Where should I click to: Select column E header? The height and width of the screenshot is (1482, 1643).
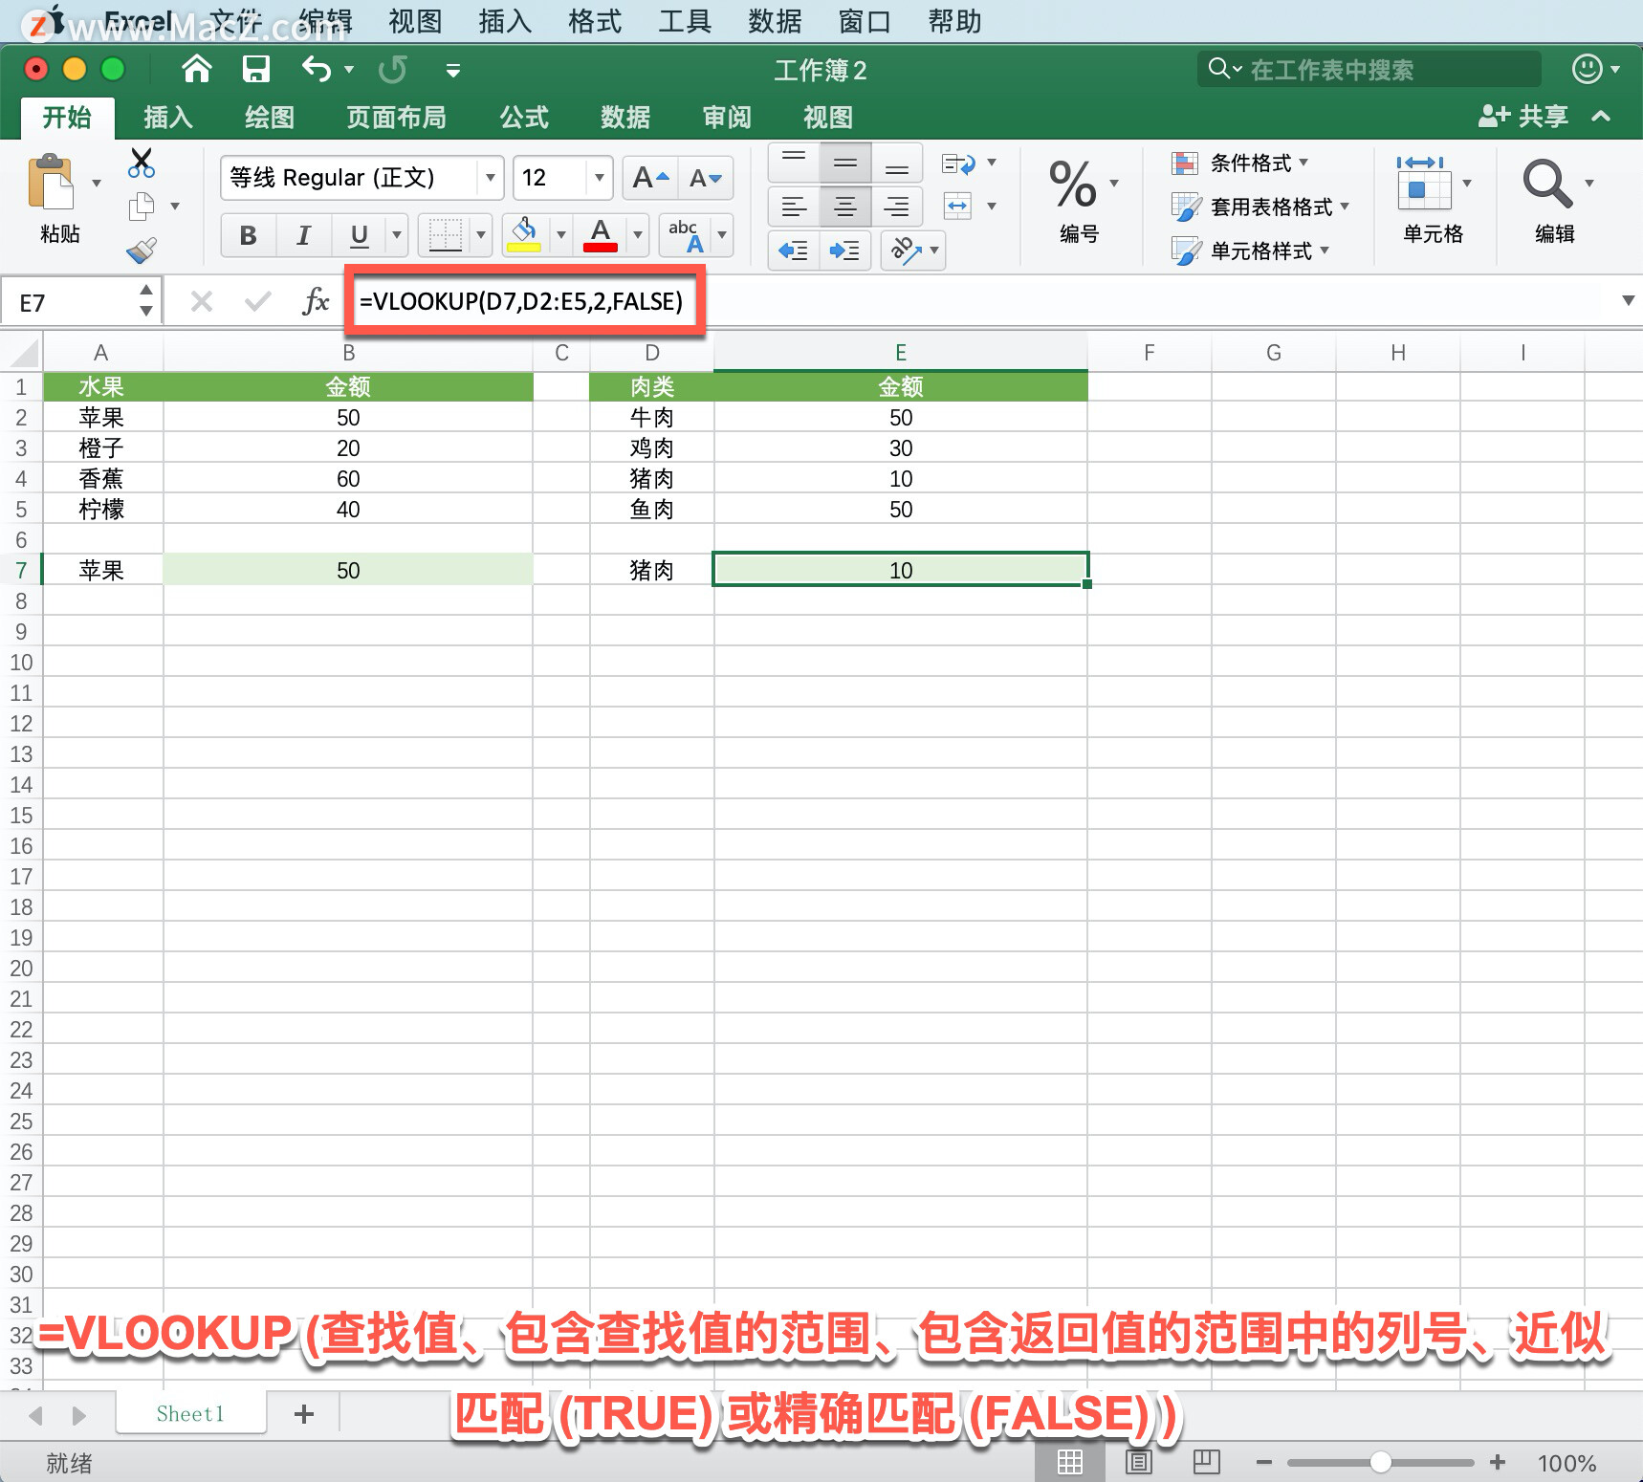(x=900, y=353)
